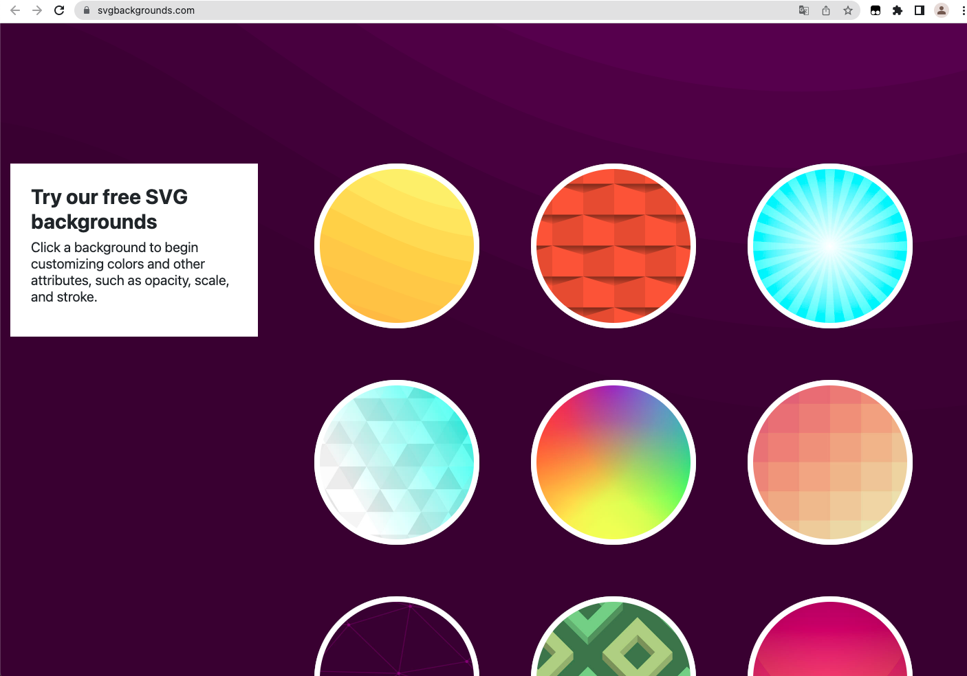The height and width of the screenshot is (676, 967).
Task: Select the rainbow gradient background
Action: (x=613, y=462)
